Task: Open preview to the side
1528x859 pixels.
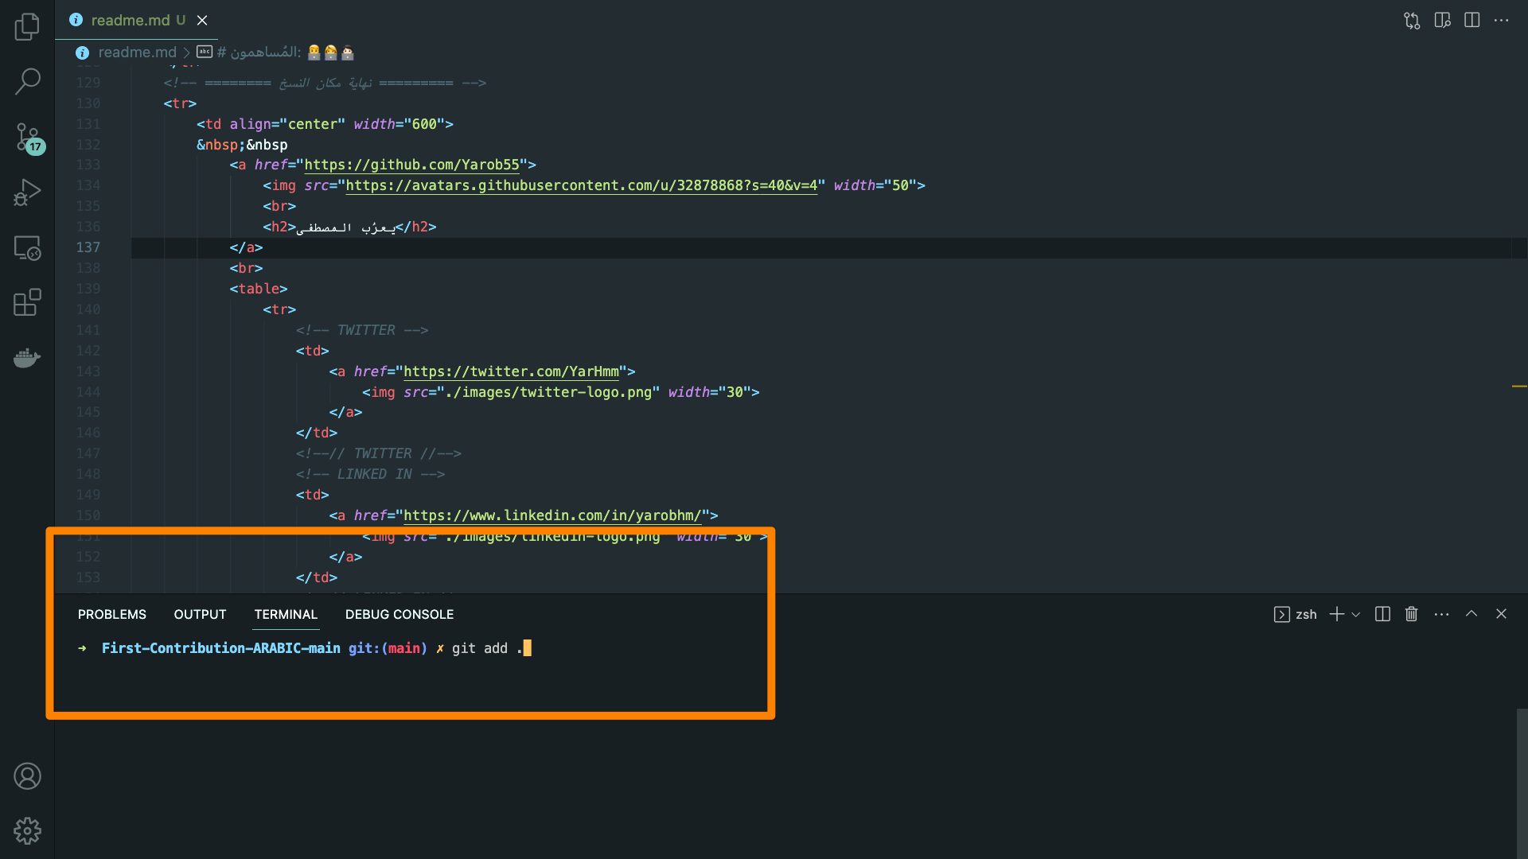Action: point(1442,21)
